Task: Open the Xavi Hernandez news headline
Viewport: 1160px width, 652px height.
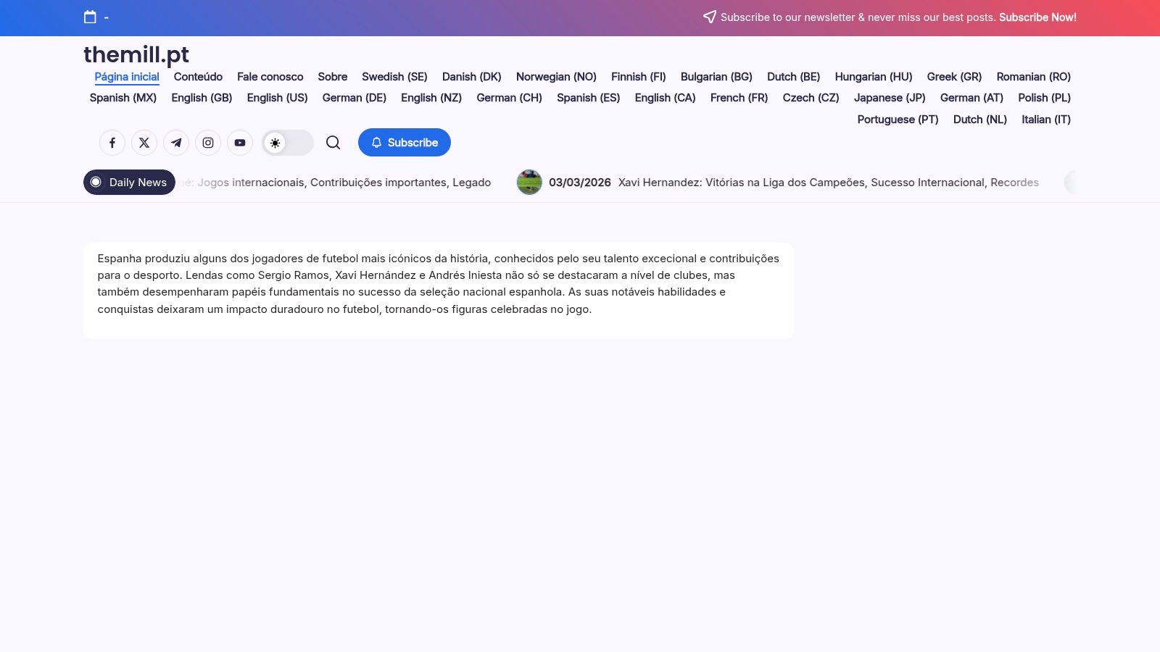Action: [x=829, y=183]
